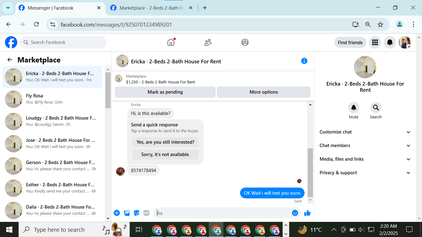The width and height of the screenshot is (422, 237).
Task: Send 'Yes, are you still interested?' response
Action: click(166, 142)
